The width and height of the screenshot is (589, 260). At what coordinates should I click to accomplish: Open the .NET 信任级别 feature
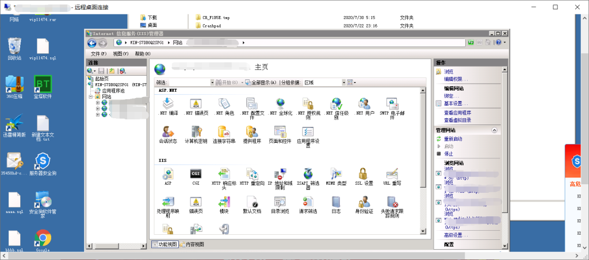(x=336, y=108)
